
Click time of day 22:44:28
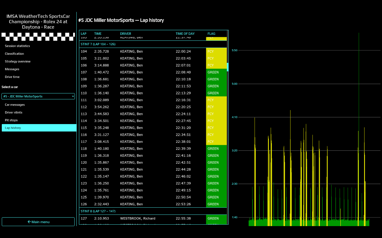pyautogui.click(x=183, y=170)
